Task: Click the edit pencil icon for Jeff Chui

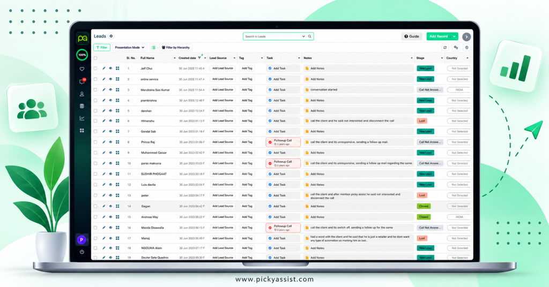Action: pyautogui.click(x=103, y=69)
